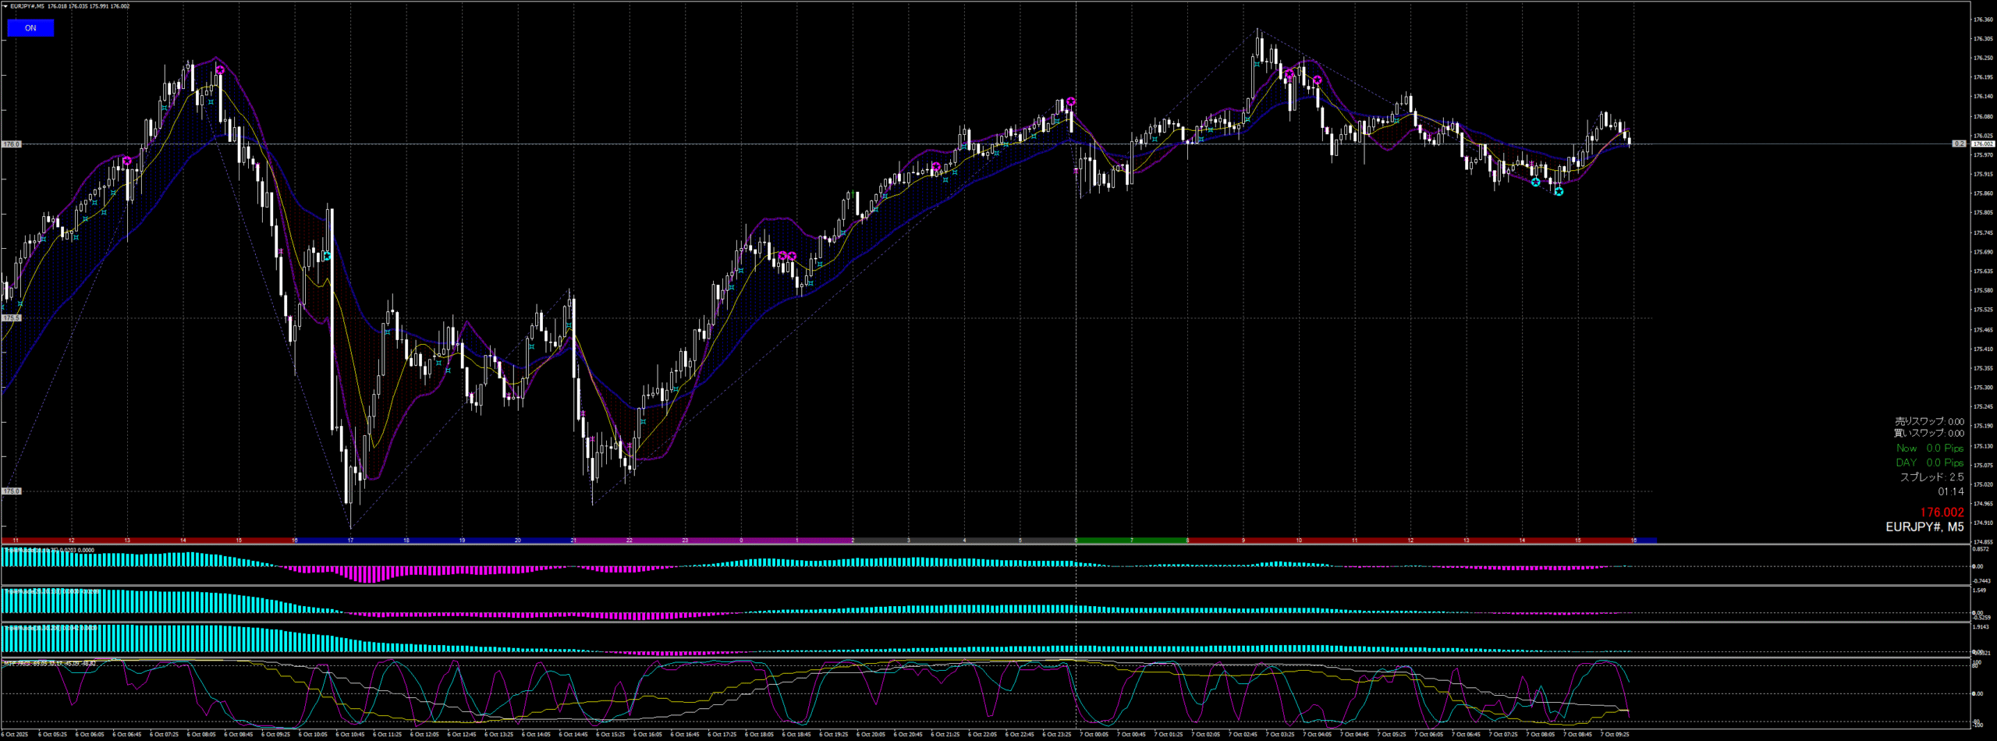Click the large EURJPY#, M5 label at bottom right
Viewport: 1997px width, 741px height.
coord(1924,527)
